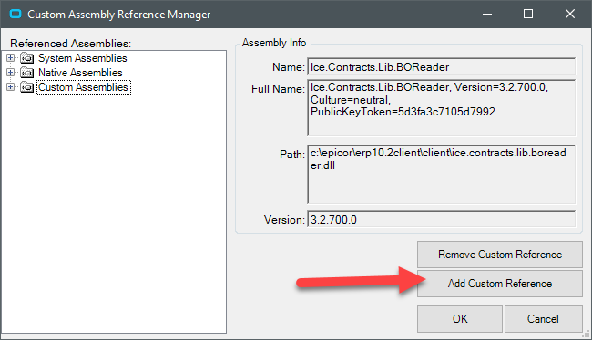Select Native Assemblies in the tree

80,73
